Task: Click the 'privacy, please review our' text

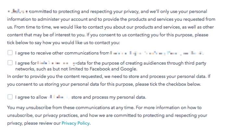Action: tap(34, 123)
